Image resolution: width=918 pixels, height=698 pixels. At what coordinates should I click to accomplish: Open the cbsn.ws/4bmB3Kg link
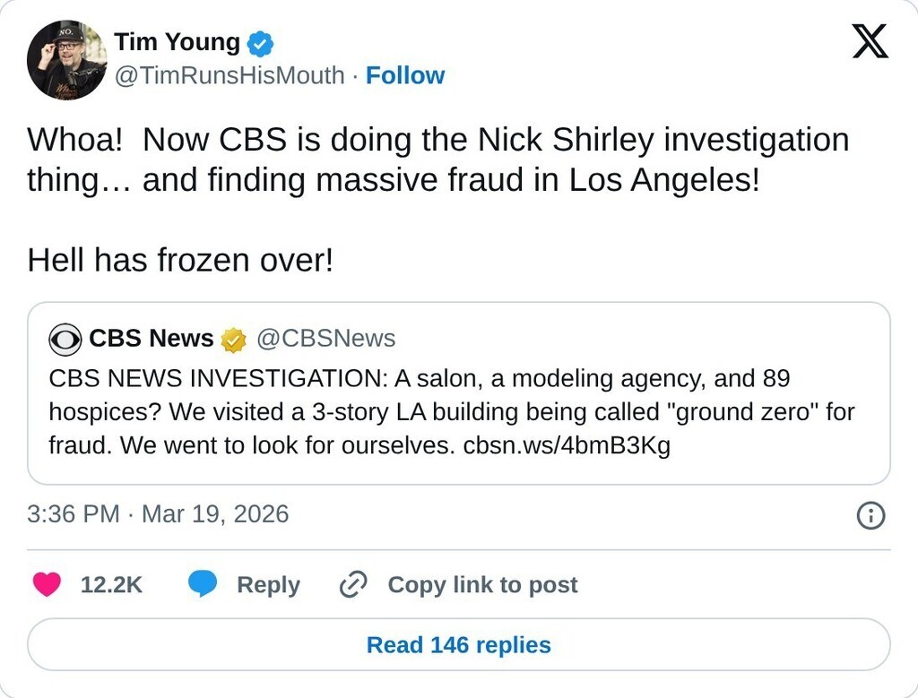tap(567, 445)
